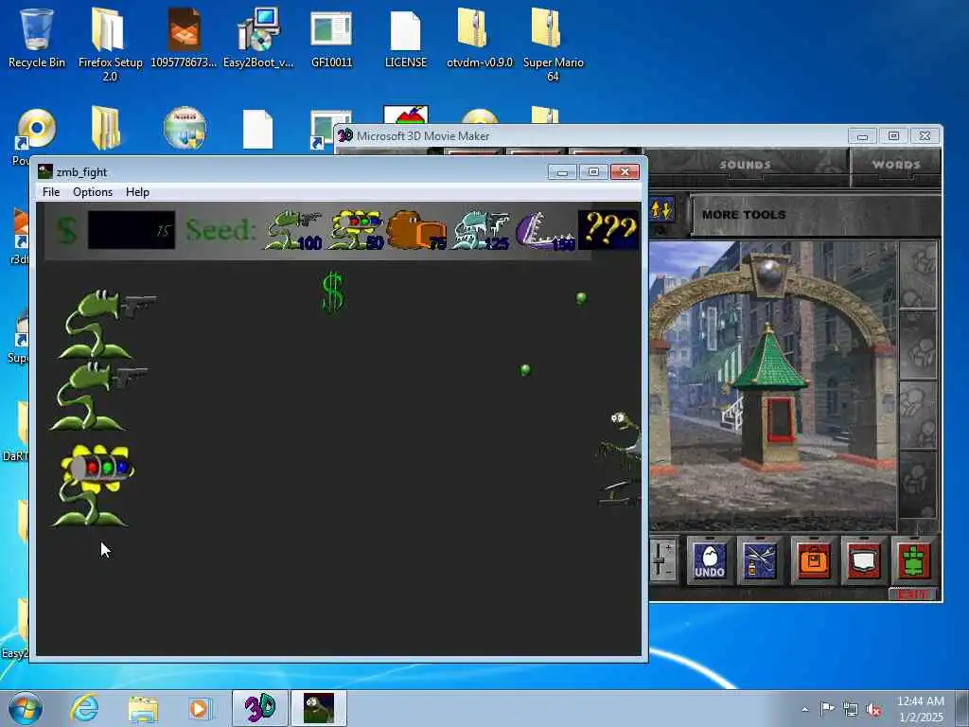The height and width of the screenshot is (727, 969).
Task: Click the yellow question marks mystery seed
Action: [x=608, y=229]
